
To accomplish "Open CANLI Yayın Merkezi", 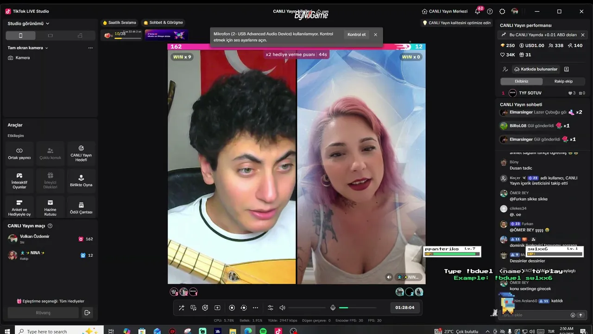I will pyautogui.click(x=445, y=11).
